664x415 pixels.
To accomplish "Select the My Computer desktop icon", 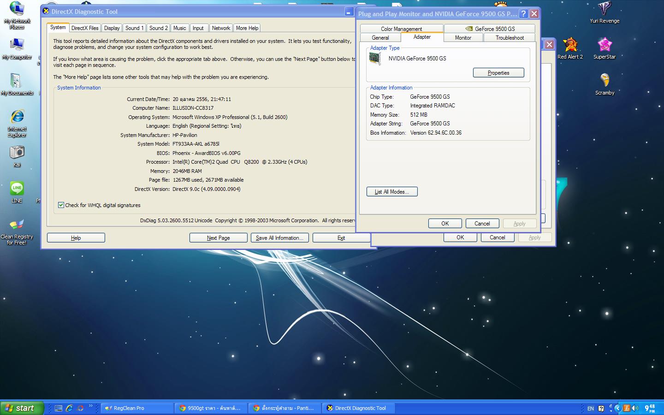I will click(17, 49).
